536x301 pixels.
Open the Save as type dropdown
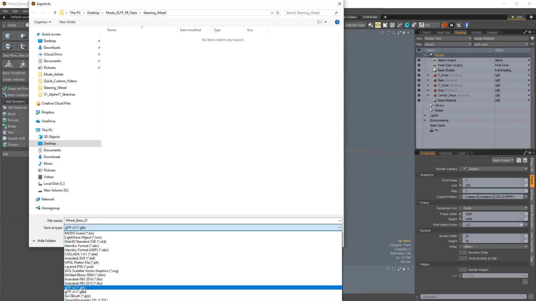pos(203,228)
